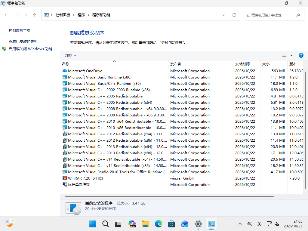Expand the address bar history dropdown

click(x=224, y=15)
